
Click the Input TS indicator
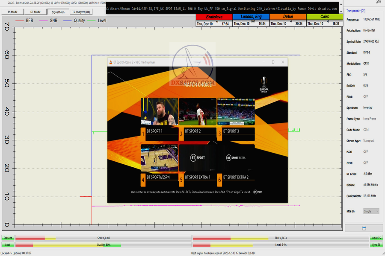point(376,238)
